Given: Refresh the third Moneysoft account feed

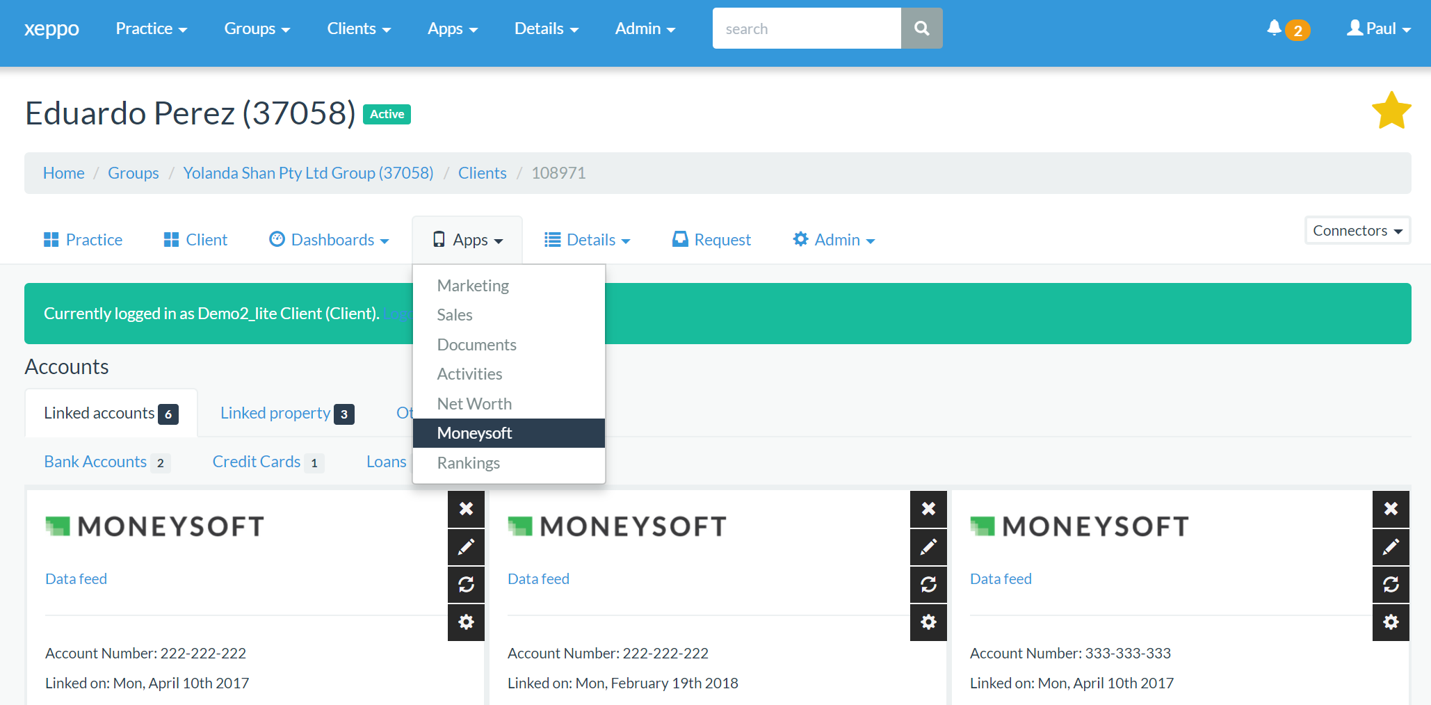Looking at the screenshot, I should click(1391, 585).
